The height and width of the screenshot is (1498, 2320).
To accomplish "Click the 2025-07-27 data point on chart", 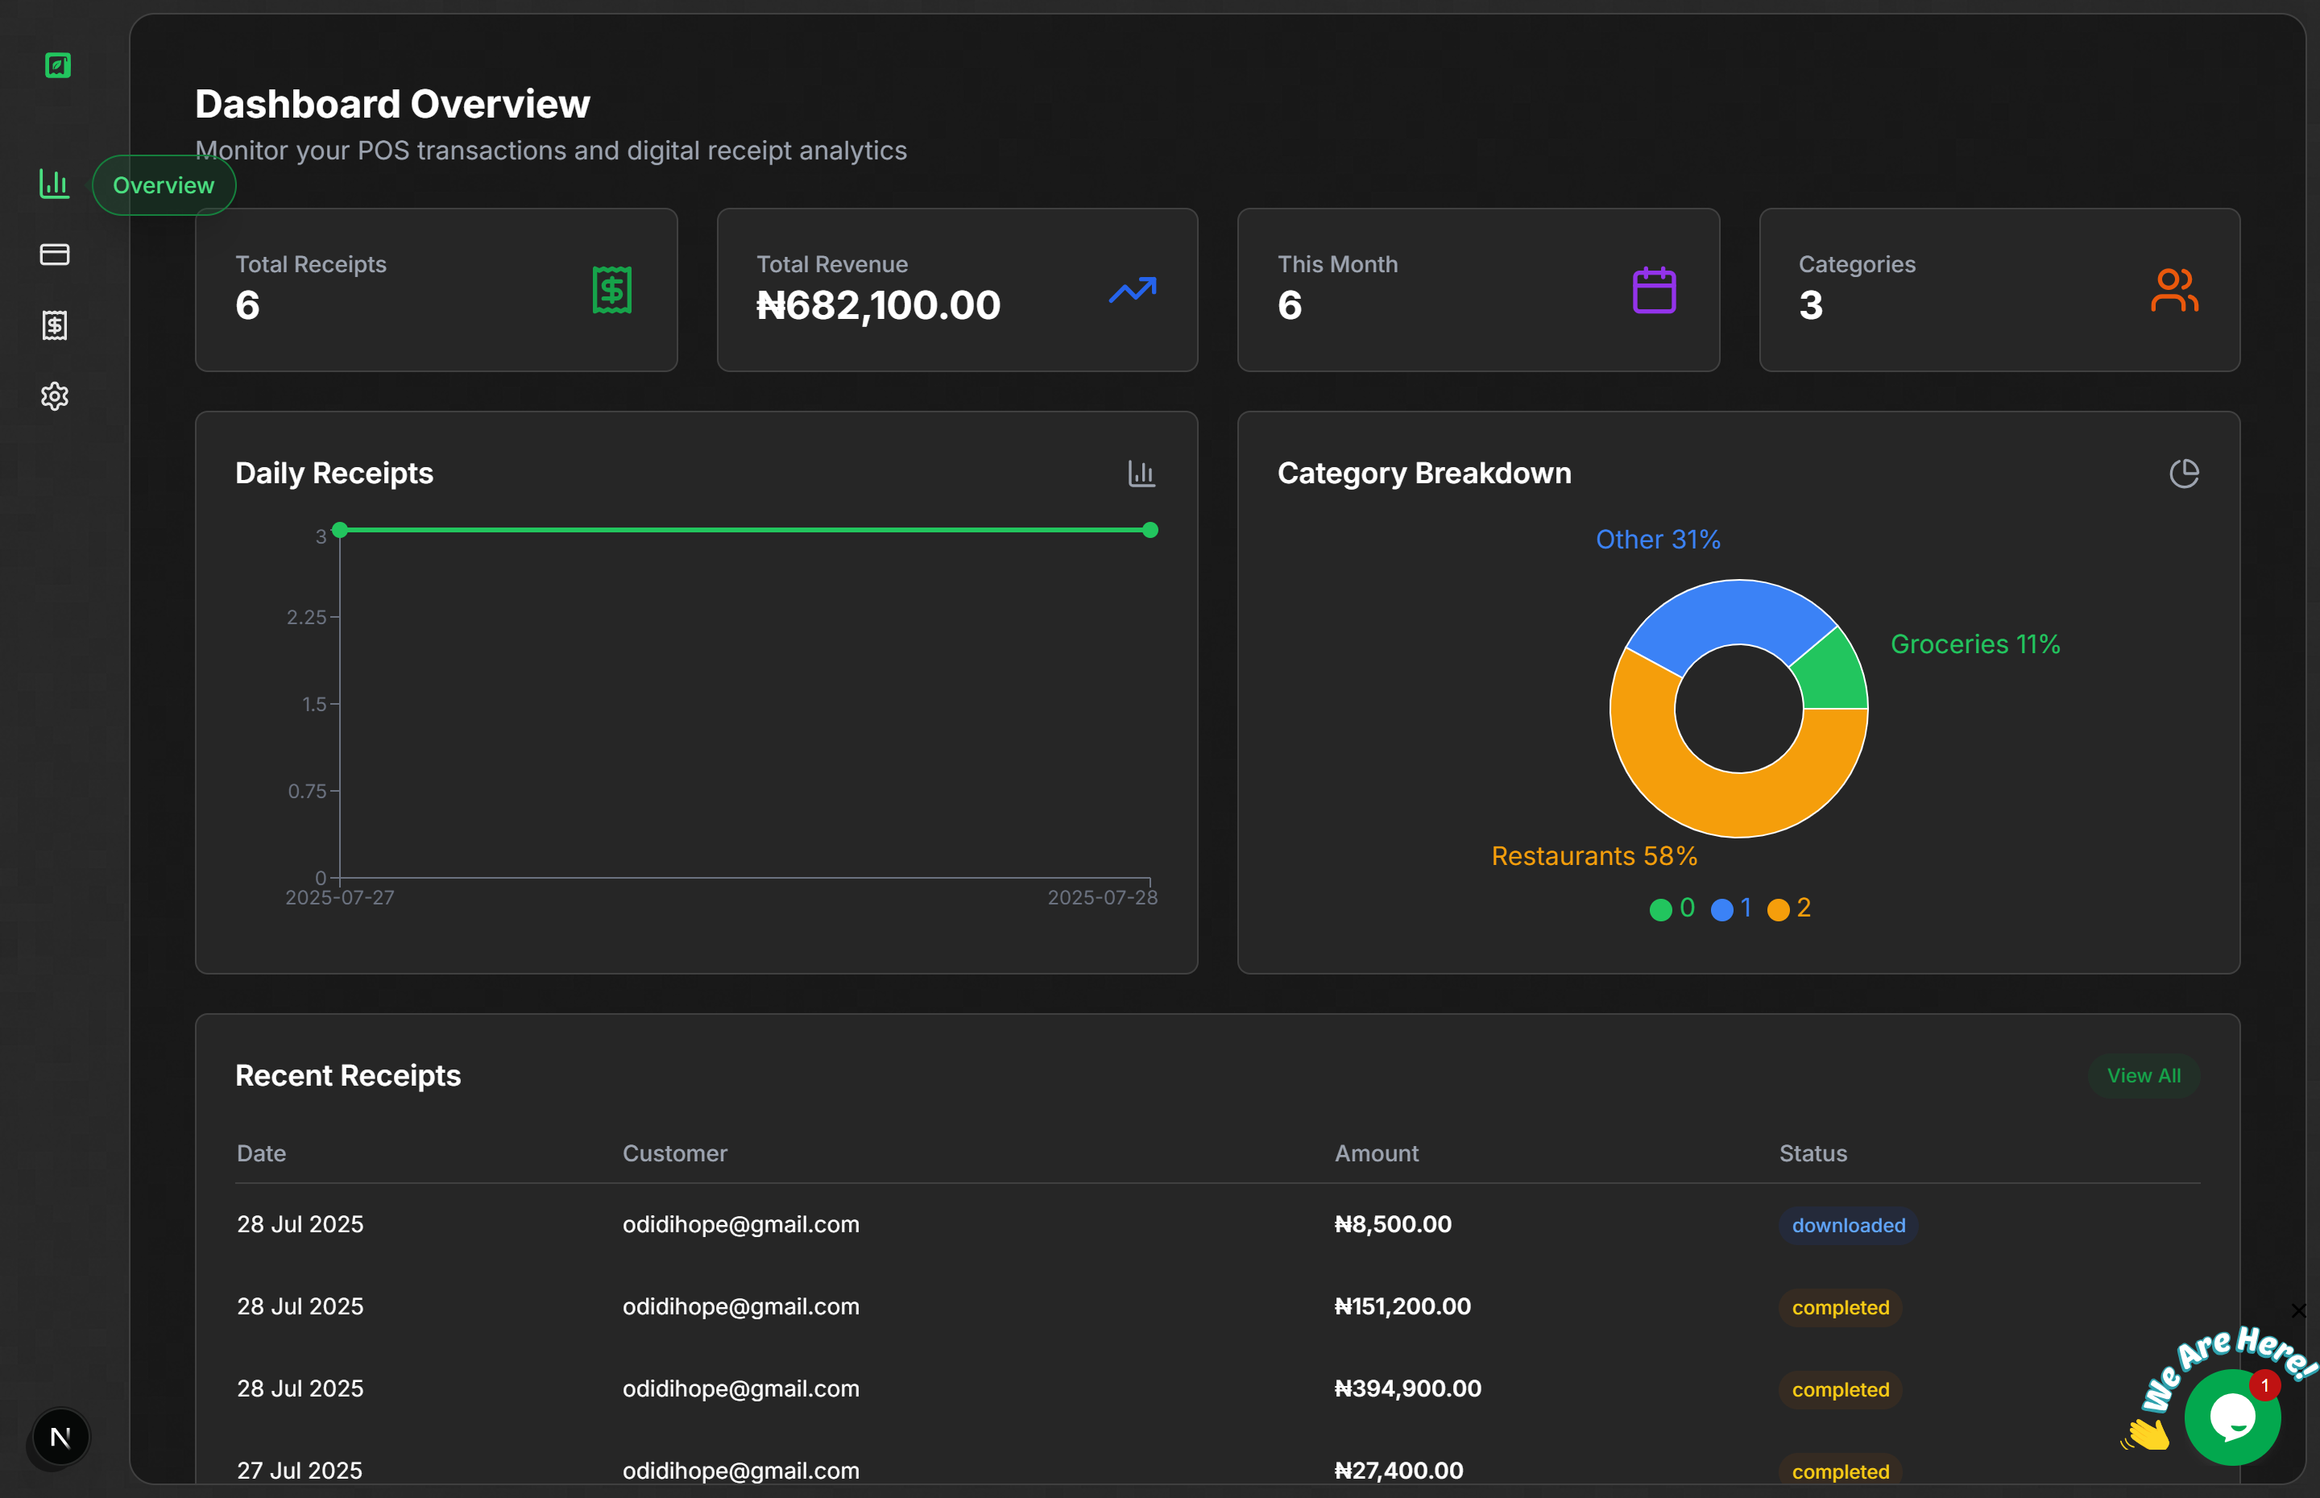I will point(339,530).
